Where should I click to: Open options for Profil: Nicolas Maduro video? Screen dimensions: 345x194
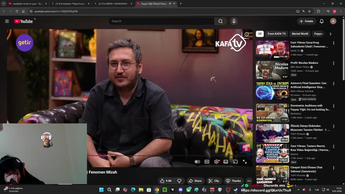tap(334, 63)
